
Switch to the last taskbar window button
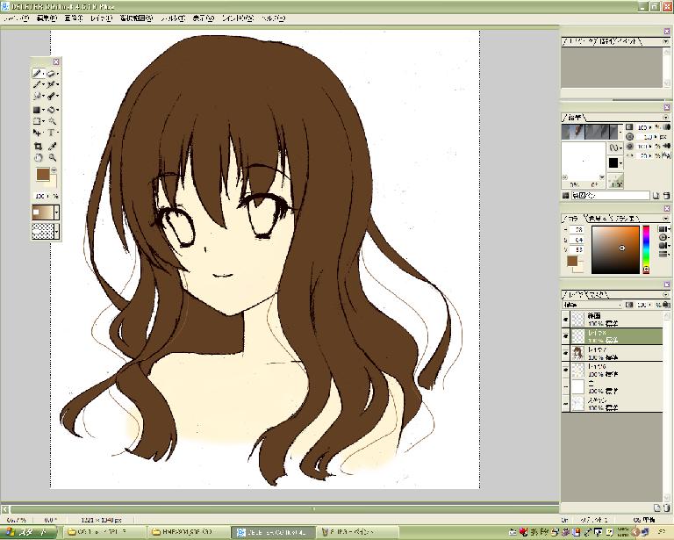[358, 532]
